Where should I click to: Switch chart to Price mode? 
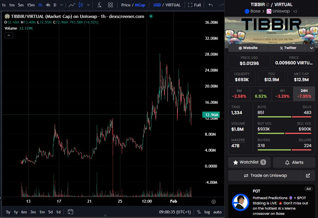click(x=126, y=5)
